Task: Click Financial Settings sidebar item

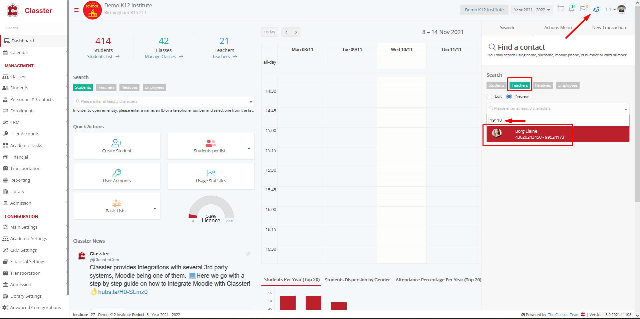Action: 28,261
